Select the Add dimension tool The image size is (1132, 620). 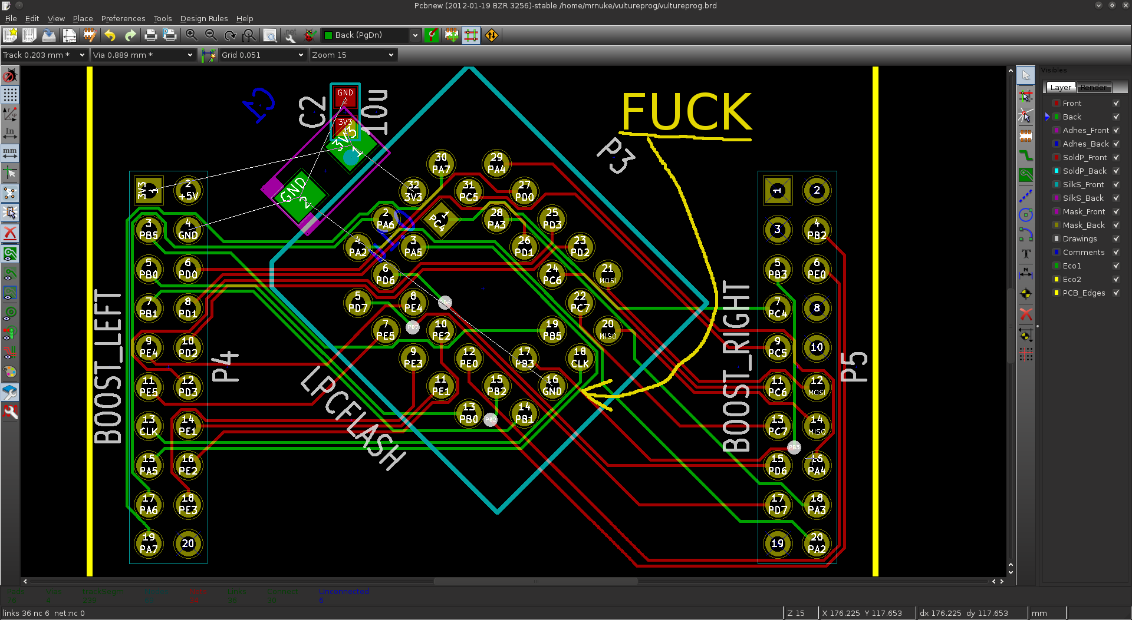coord(1026,274)
